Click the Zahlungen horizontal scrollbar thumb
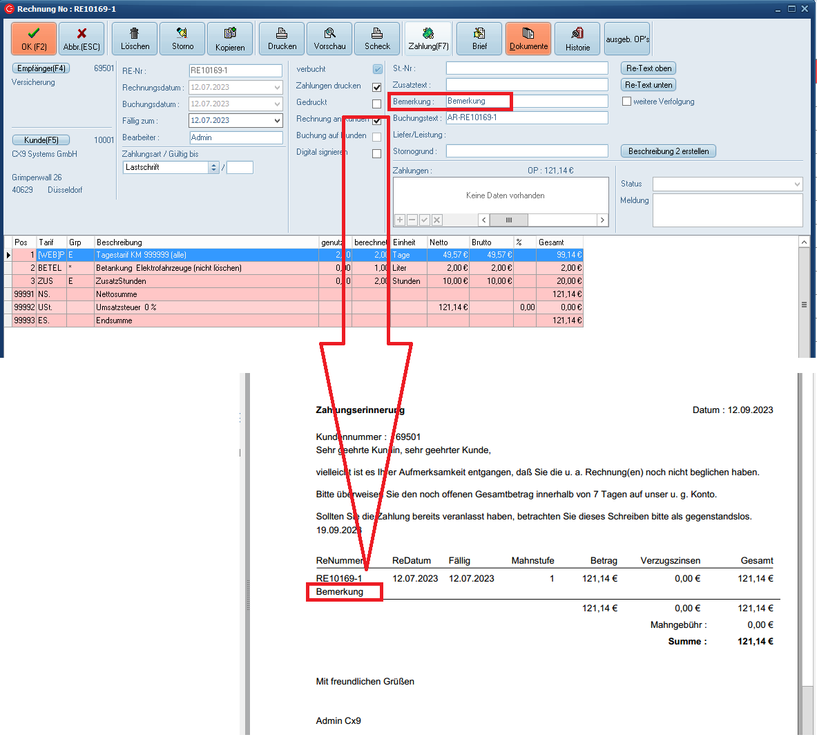The height and width of the screenshot is (746, 817). pos(509,220)
